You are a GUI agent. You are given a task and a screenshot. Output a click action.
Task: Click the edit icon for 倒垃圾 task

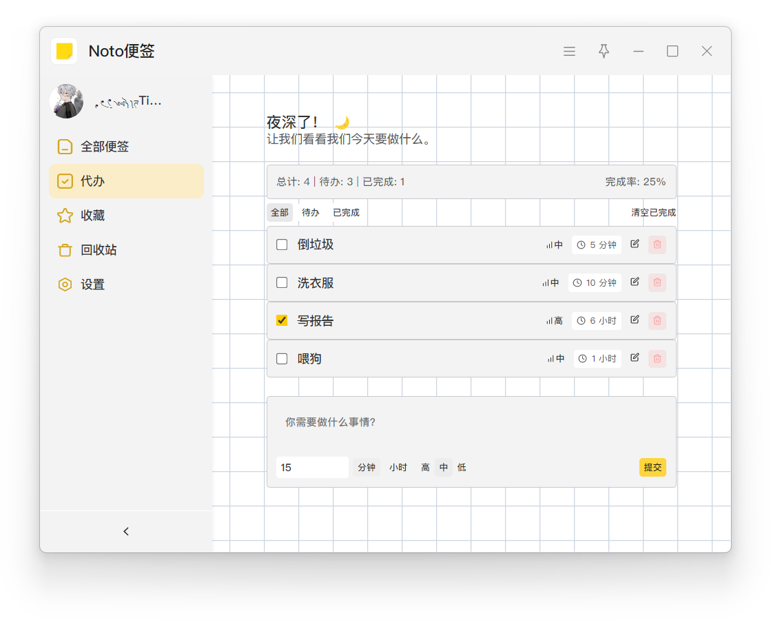coord(635,244)
